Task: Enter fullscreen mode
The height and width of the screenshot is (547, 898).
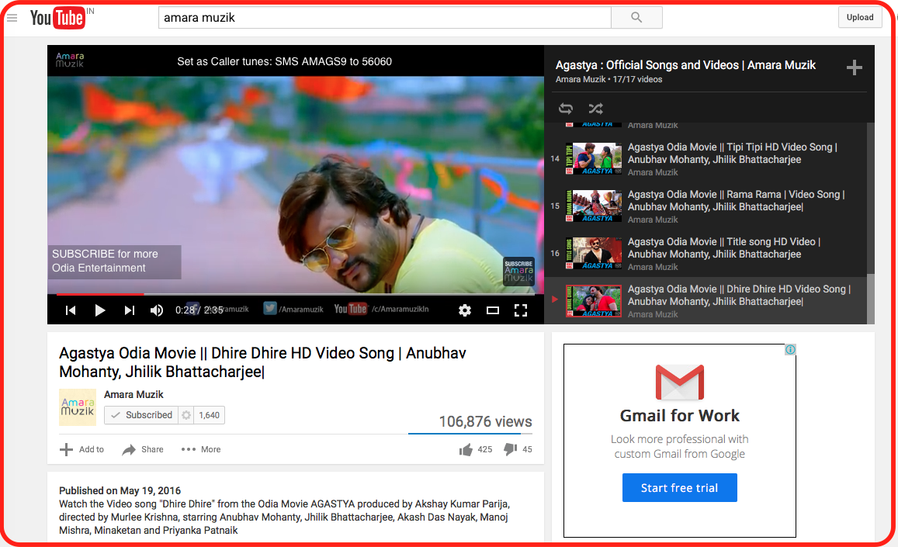Action: pos(521,310)
